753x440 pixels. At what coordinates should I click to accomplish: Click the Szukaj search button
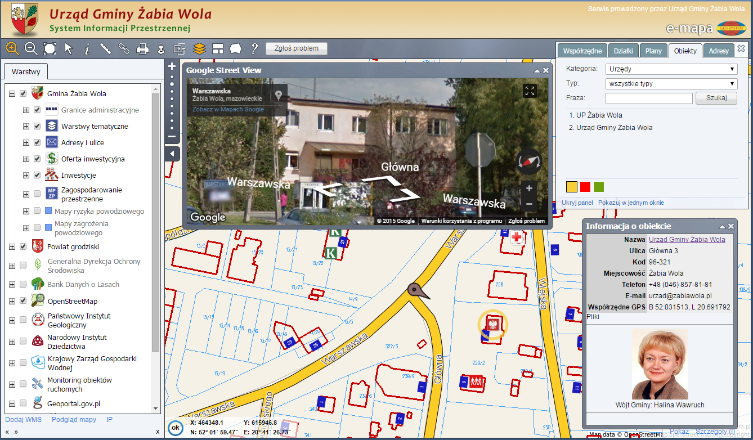(716, 98)
